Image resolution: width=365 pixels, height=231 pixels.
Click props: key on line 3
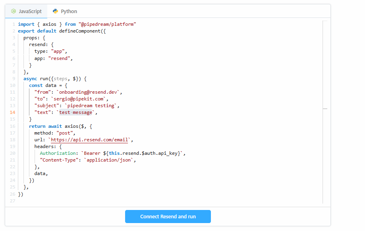31,38
